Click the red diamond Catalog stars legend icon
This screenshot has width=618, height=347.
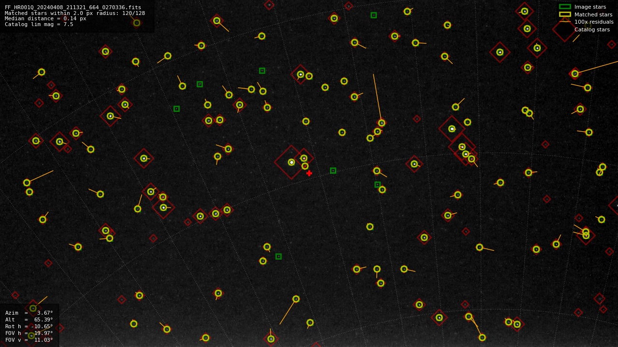(565, 29)
